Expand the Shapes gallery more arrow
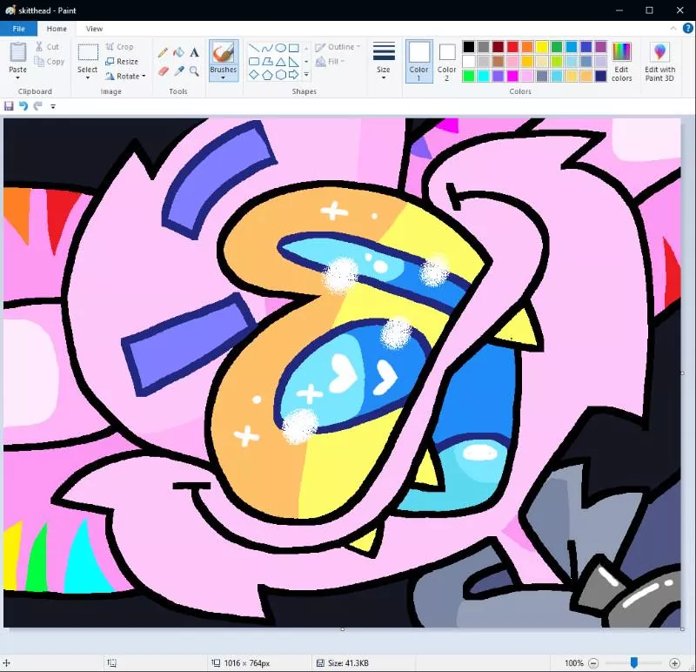696x672 pixels. coord(306,75)
